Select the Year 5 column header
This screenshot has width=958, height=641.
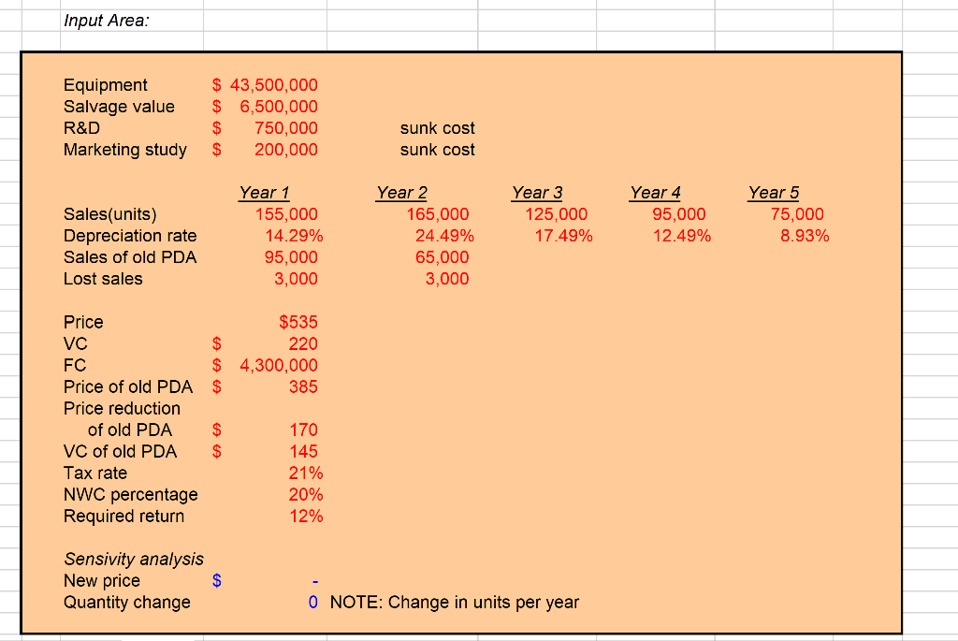[774, 193]
